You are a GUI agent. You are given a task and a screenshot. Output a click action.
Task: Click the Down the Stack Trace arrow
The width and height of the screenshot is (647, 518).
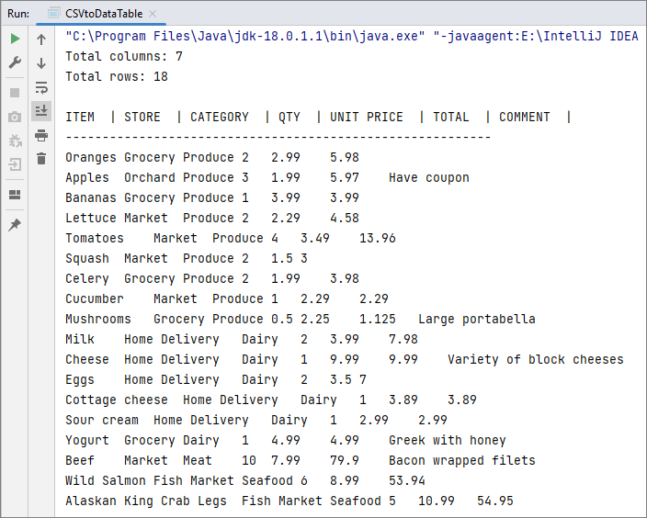[x=41, y=63]
